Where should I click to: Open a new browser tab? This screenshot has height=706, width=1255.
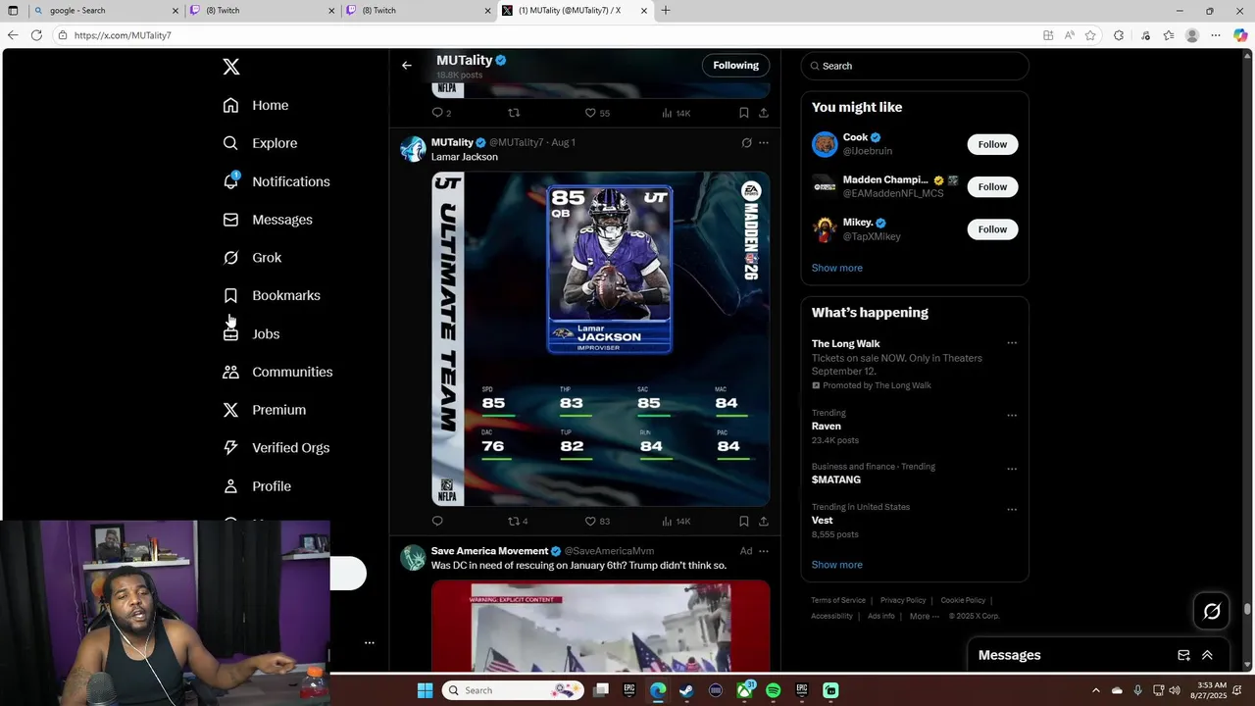pyautogui.click(x=666, y=11)
